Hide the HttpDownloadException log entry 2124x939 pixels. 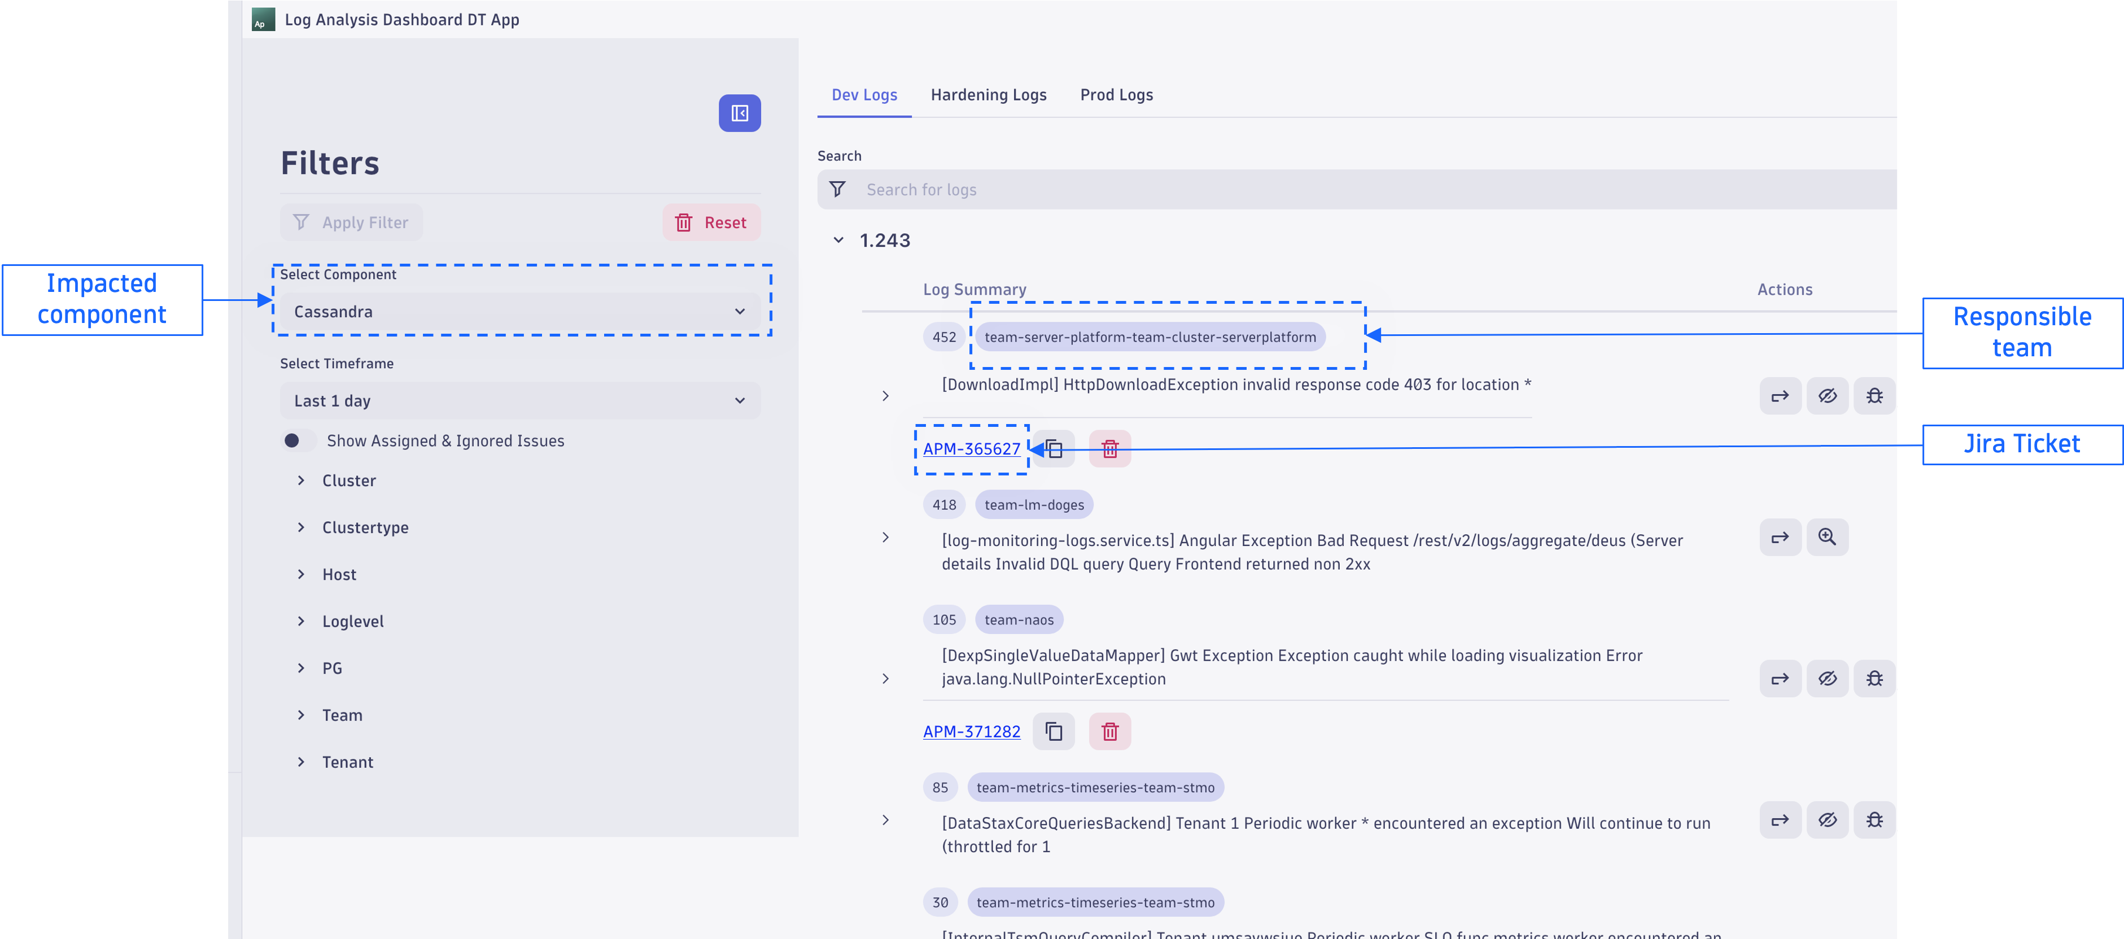1827,396
